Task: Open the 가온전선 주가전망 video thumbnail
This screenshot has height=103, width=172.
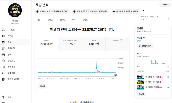Action: [x=140, y=82]
